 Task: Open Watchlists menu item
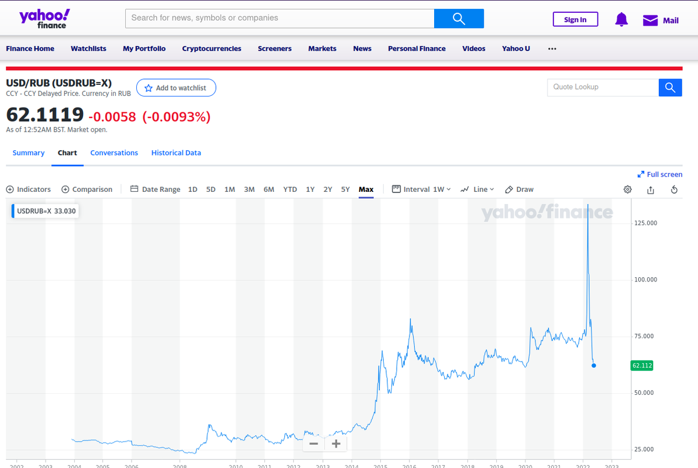point(88,49)
